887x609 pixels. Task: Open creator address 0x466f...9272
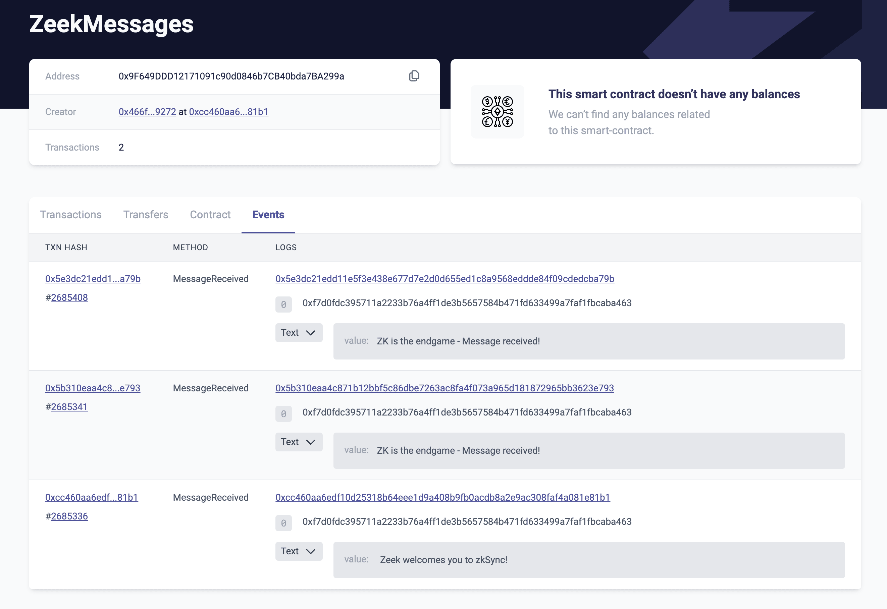(147, 111)
